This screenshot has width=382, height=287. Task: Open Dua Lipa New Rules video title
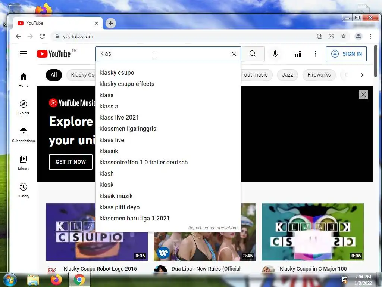[206, 269]
